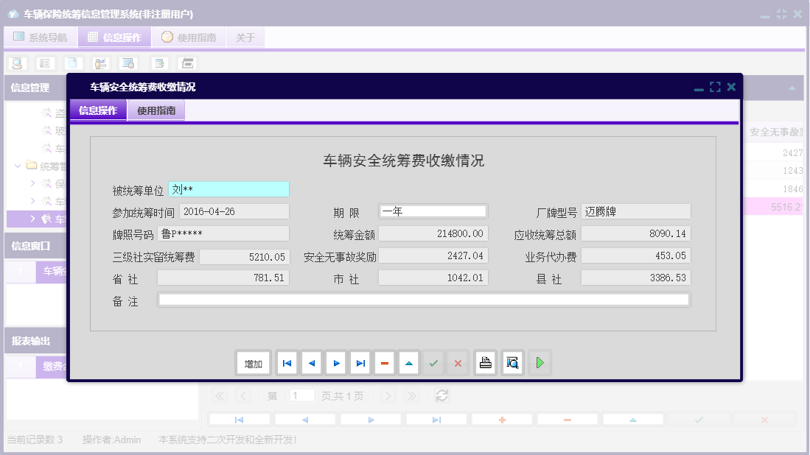Collapse the 统筹管理 folder in the tree
This screenshot has width=810, height=455.
(17, 166)
